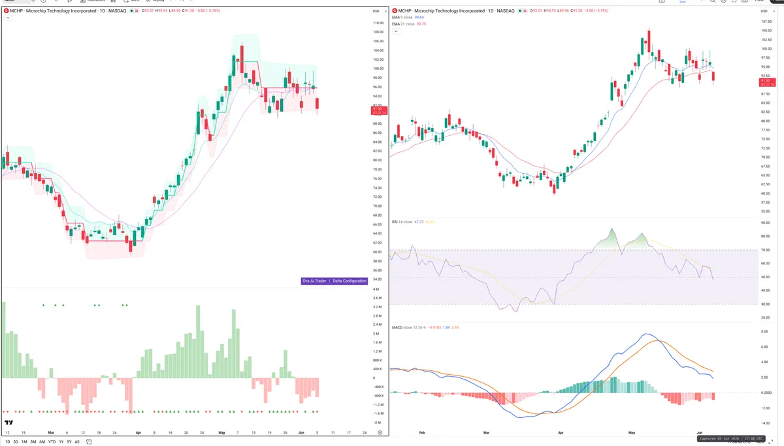Click the 107.50 price axis label on right chart

[766, 22]
